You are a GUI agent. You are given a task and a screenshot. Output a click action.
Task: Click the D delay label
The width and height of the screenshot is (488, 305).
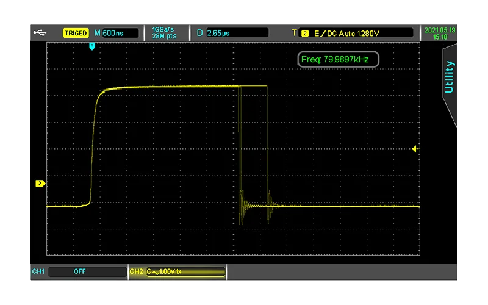coord(200,33)
